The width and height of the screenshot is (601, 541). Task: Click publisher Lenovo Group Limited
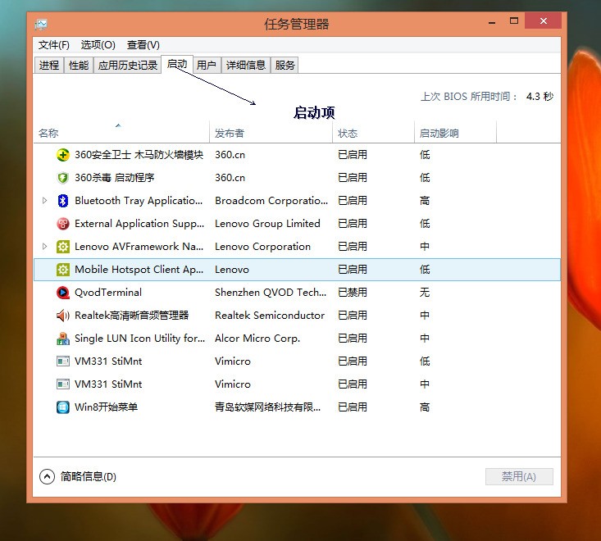coord(267,224)
